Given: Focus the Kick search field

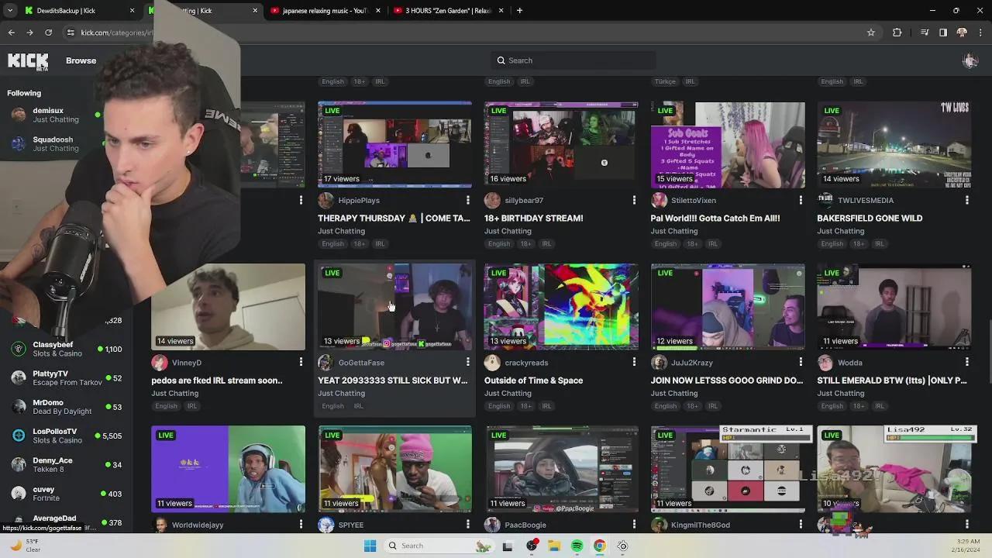Looking at the screenshot, I should (573, 60).
